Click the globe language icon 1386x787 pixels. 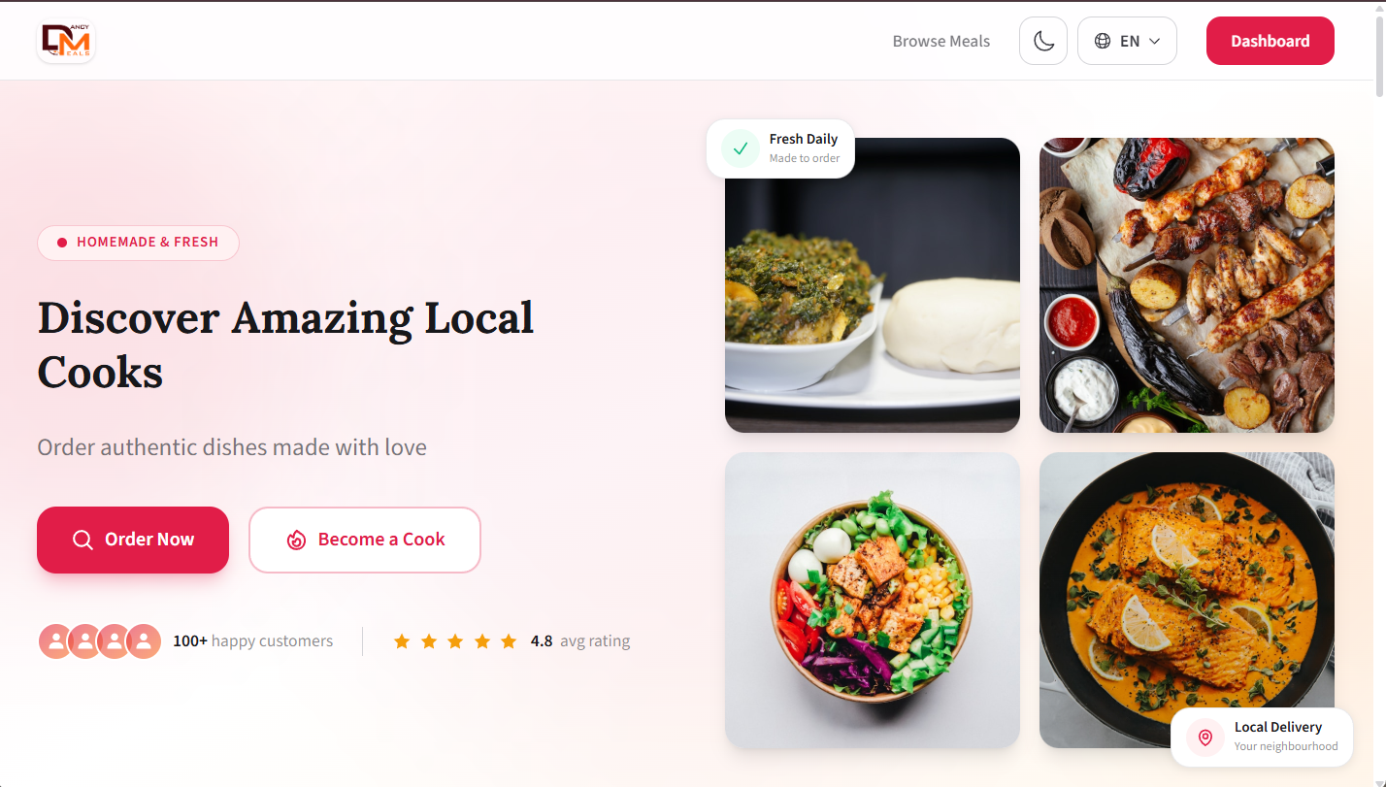click(x=1103, y=41)
